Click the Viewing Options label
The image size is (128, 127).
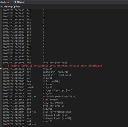point(12,7)
